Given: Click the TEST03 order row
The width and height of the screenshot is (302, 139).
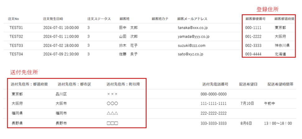Looking at the screenshot, I should [16, 45].
